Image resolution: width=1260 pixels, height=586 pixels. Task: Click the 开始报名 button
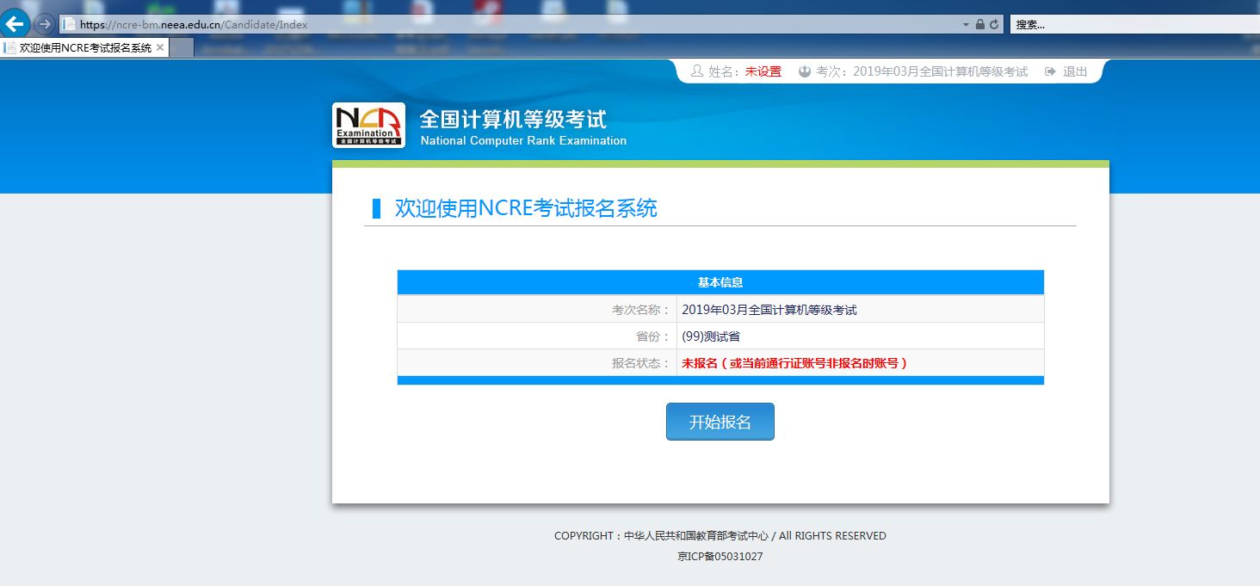720,422
